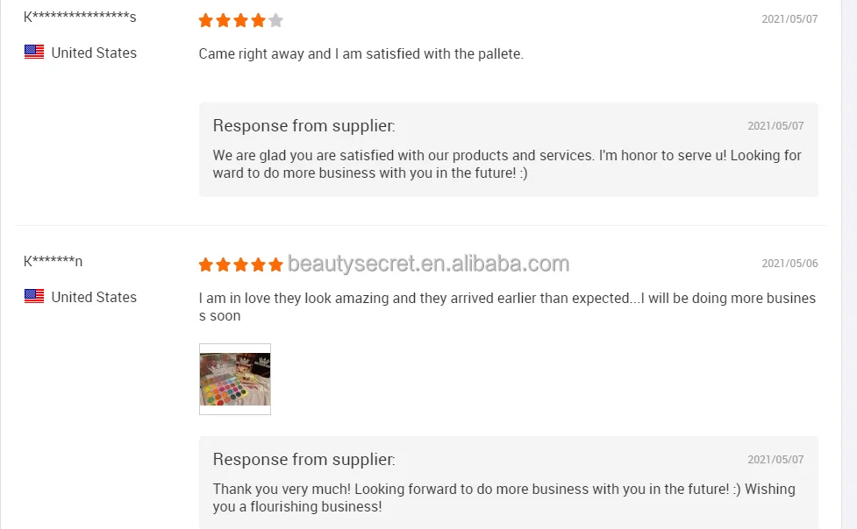The height and width of the screenshot is (529, 857).
Task: Click the fifth orange star of the five-star review
Action: point(276,264)
